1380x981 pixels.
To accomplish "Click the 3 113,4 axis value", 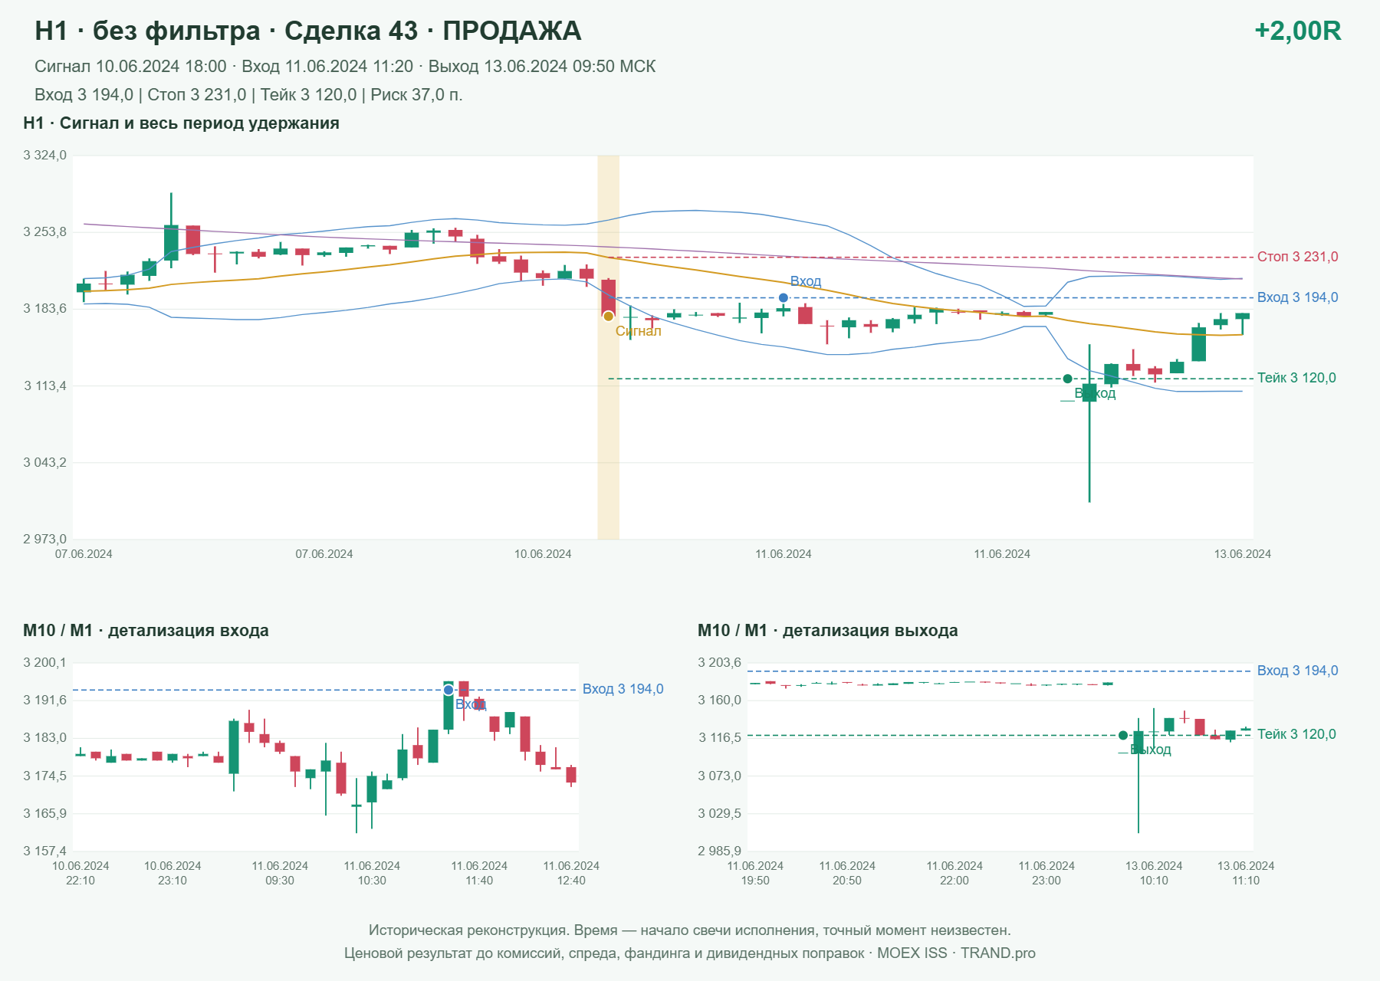I will (44, 386).
